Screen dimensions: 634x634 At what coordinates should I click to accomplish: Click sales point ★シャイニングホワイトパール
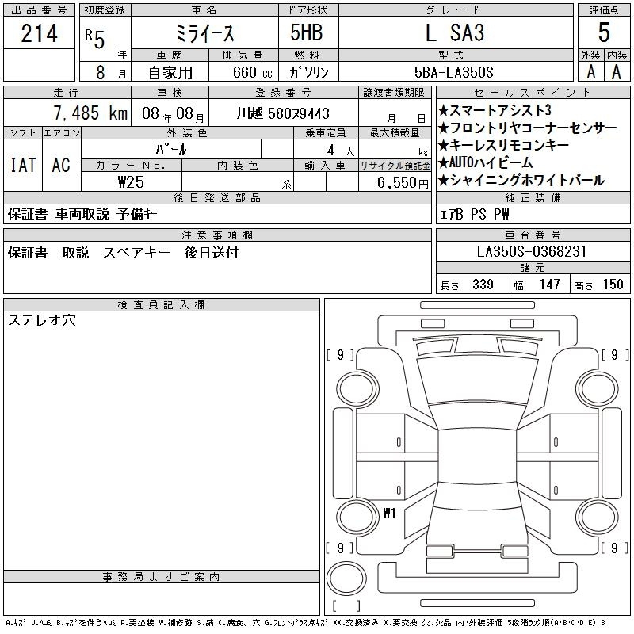[521, 181]
